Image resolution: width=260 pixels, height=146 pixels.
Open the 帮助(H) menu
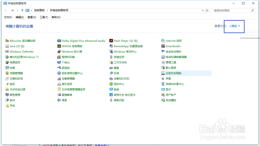click(56, 17)
